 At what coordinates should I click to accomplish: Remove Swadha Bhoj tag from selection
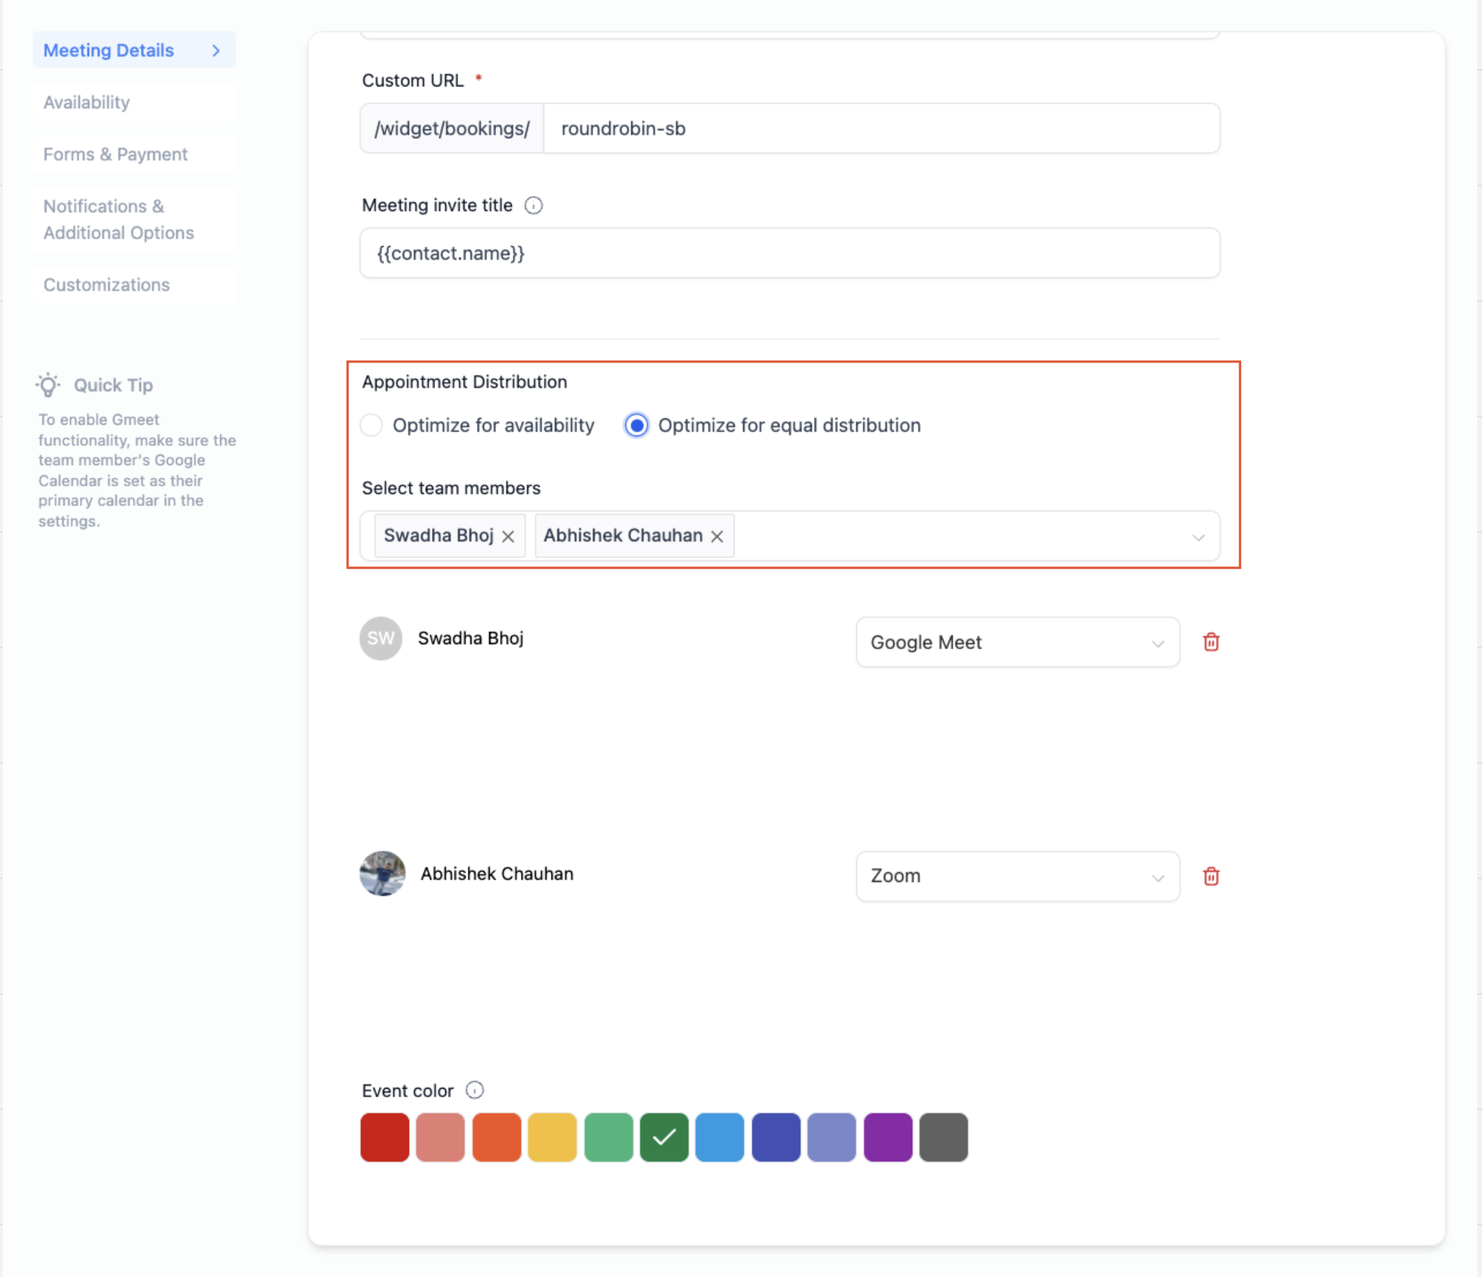click(x=508, y=536)
